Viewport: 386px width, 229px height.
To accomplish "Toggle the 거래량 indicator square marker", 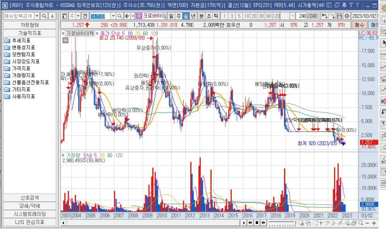I will (x=63, y=155).
